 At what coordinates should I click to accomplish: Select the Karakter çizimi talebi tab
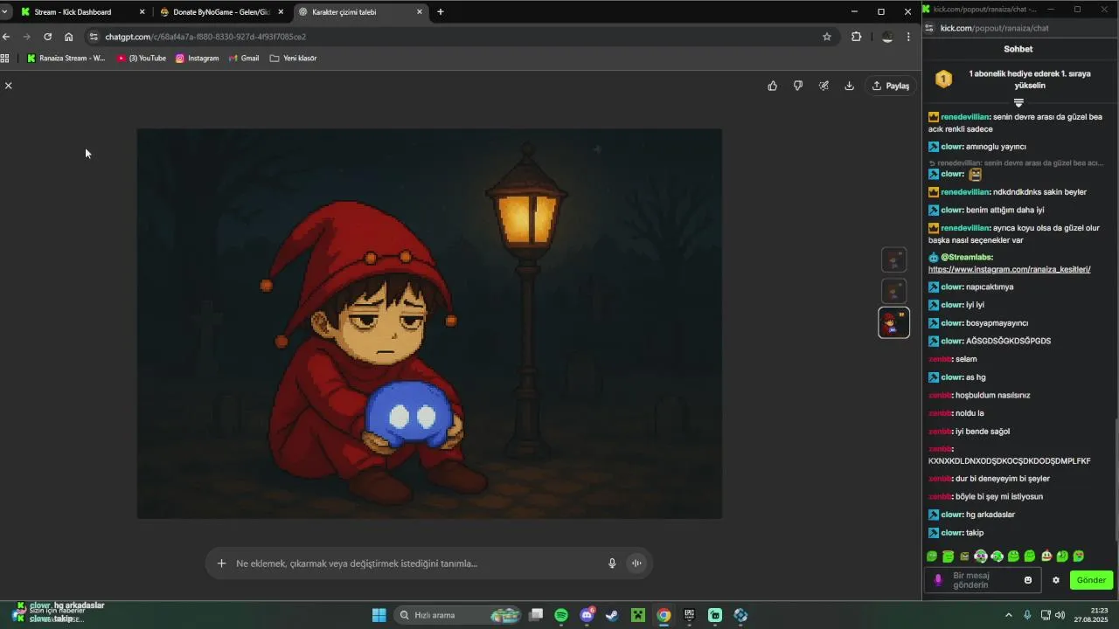point(359,12)
